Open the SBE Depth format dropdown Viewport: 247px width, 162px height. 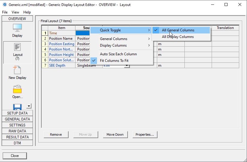click(127, 65)
